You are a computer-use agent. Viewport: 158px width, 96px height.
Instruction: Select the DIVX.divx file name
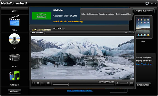click(x=58, y=10)
